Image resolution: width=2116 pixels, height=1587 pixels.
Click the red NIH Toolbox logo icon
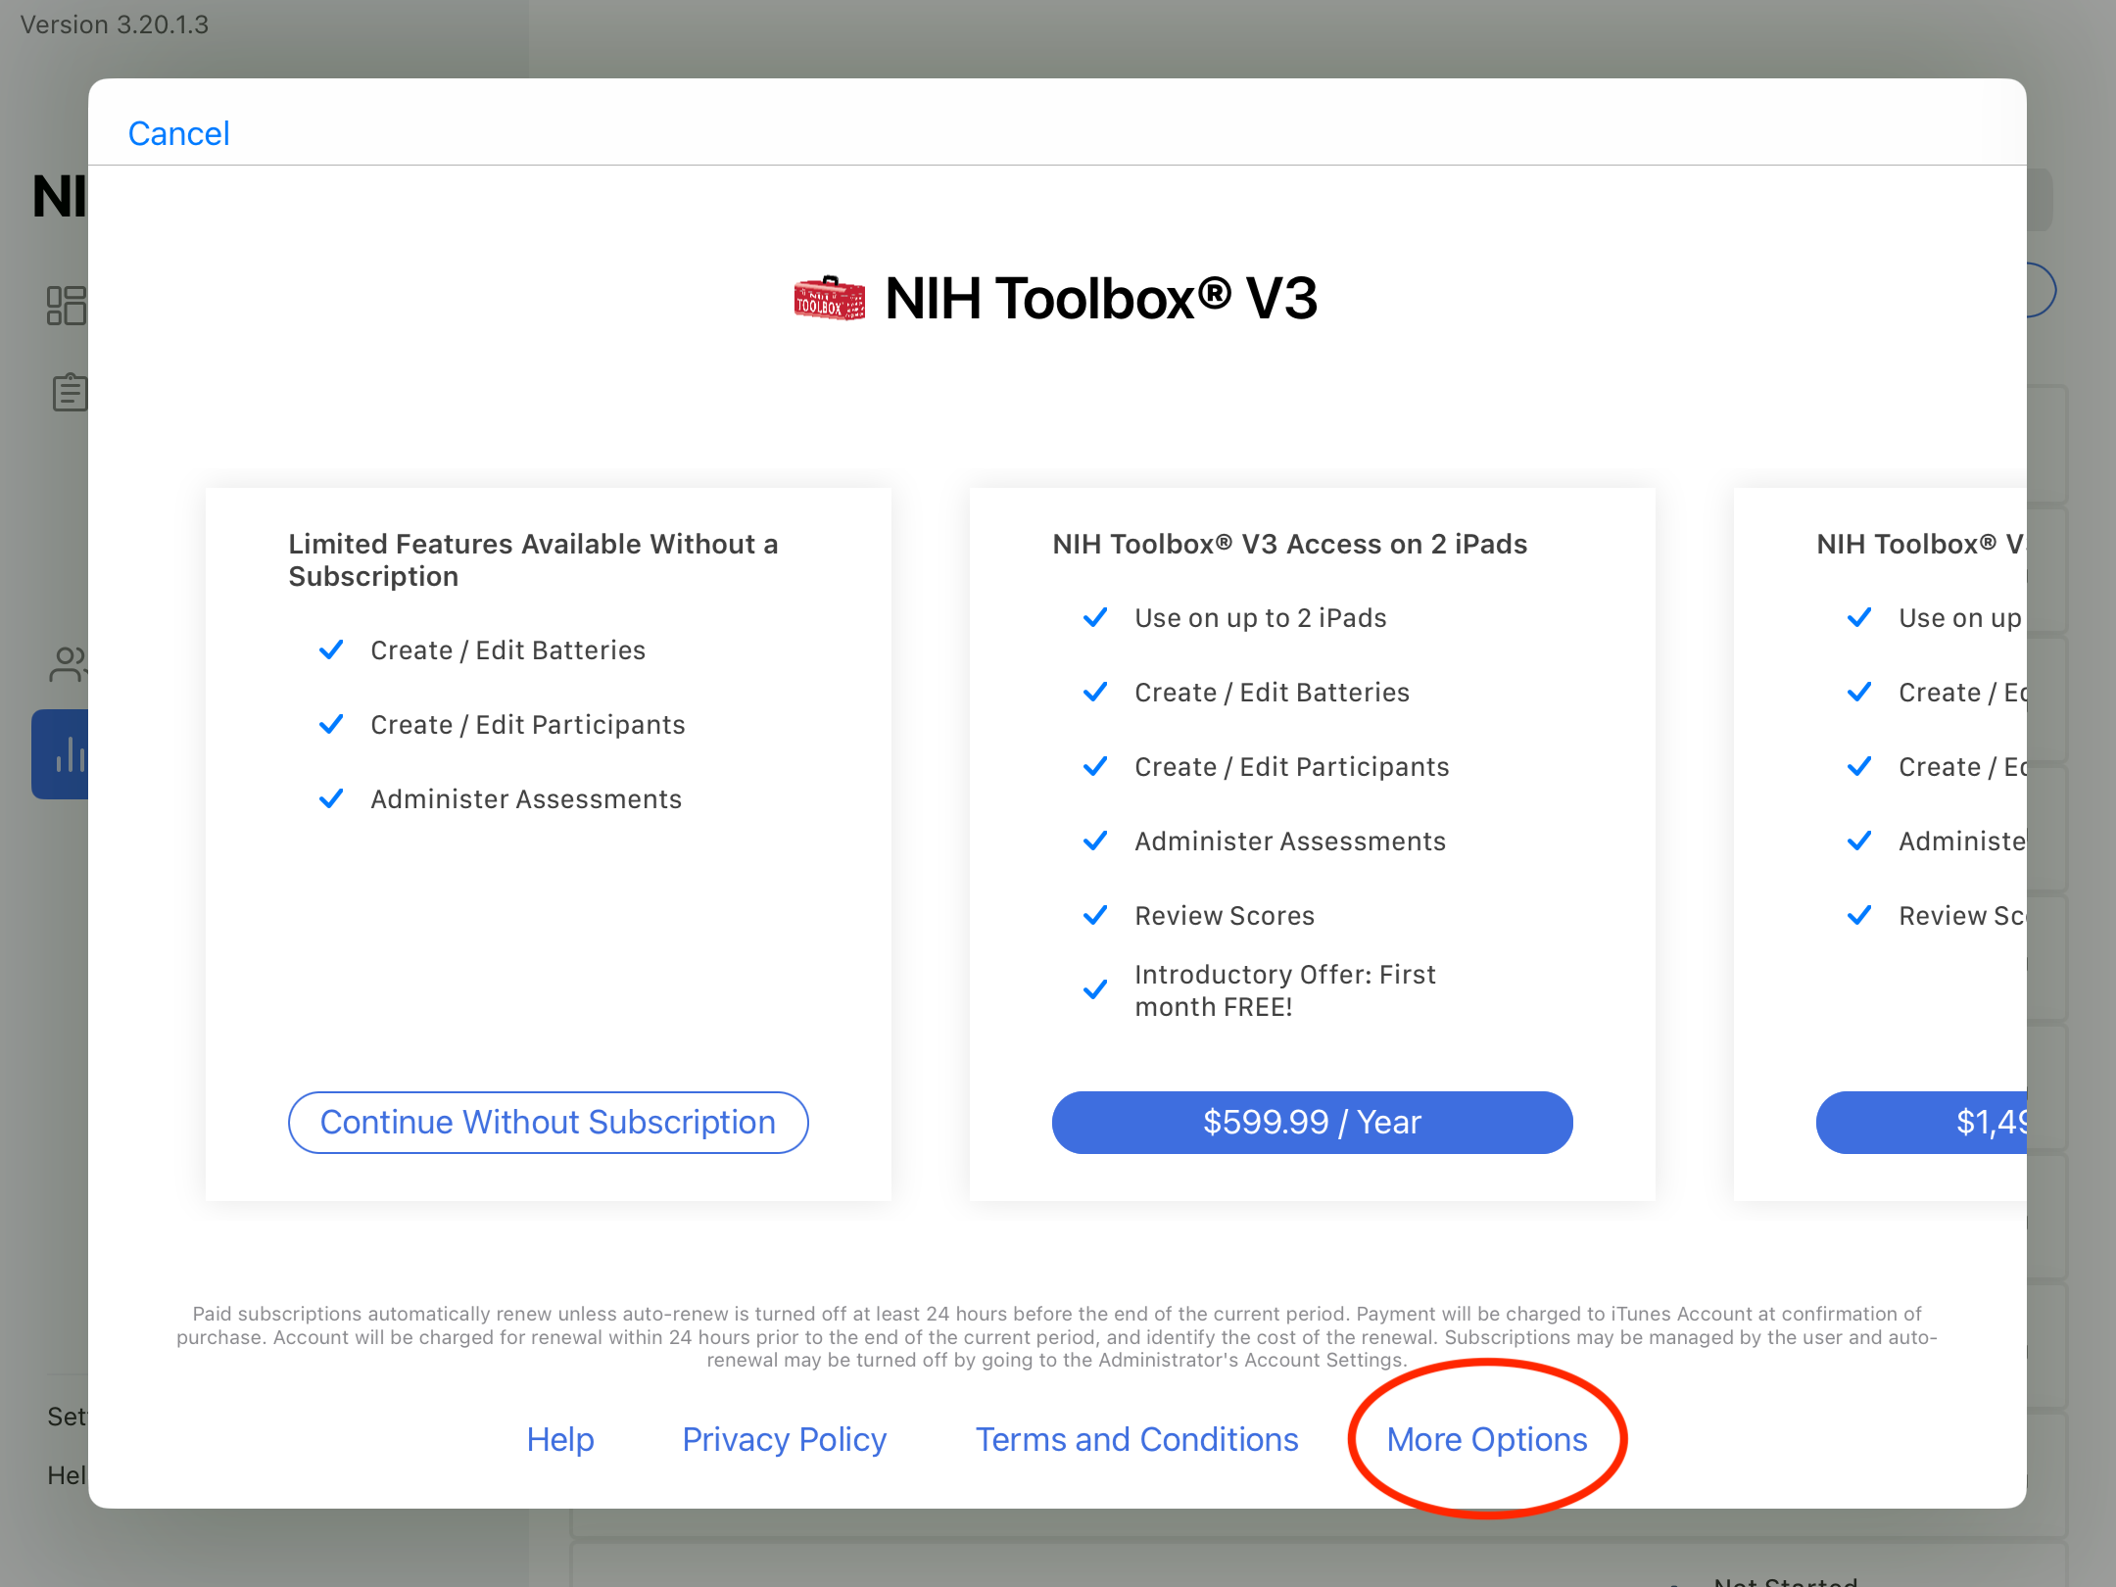click(828, 300)
